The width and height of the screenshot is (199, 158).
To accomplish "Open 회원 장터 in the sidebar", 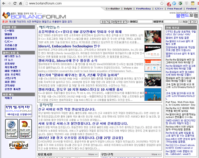I will [x=10, y=82].
